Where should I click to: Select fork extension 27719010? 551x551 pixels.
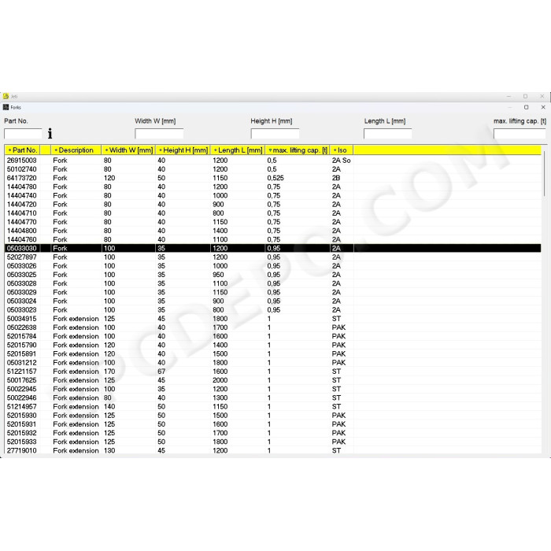pyautogui.click(x=22, y=450)
